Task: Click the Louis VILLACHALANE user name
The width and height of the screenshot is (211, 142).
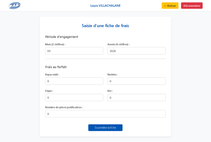Action: click(x=105, y=6)
